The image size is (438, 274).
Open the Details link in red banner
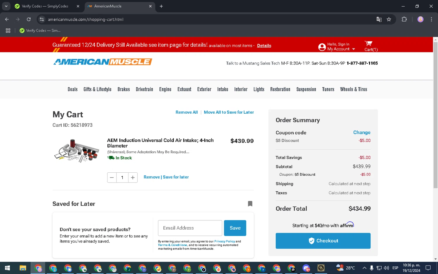click(x=264, y=46)
